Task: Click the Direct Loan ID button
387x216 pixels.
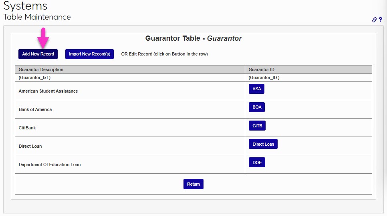Action: tap(263, 144)
